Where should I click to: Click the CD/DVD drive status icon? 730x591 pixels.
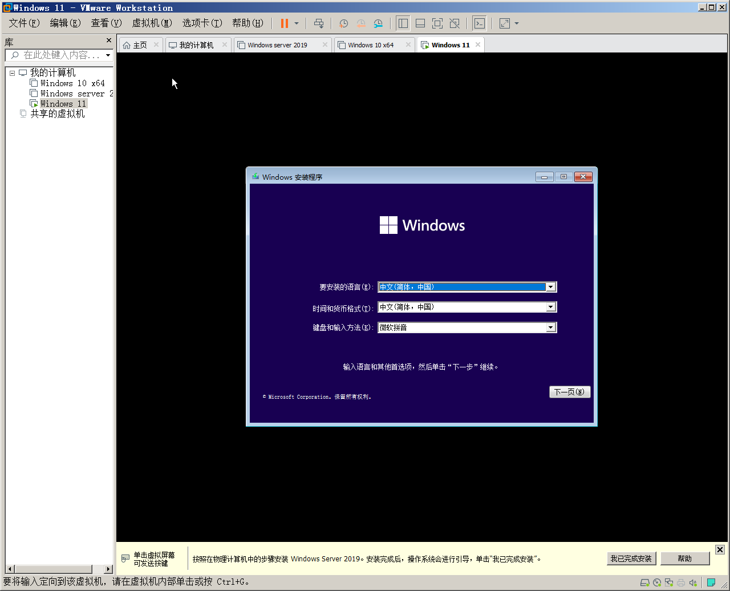click(x=657, y=582)
